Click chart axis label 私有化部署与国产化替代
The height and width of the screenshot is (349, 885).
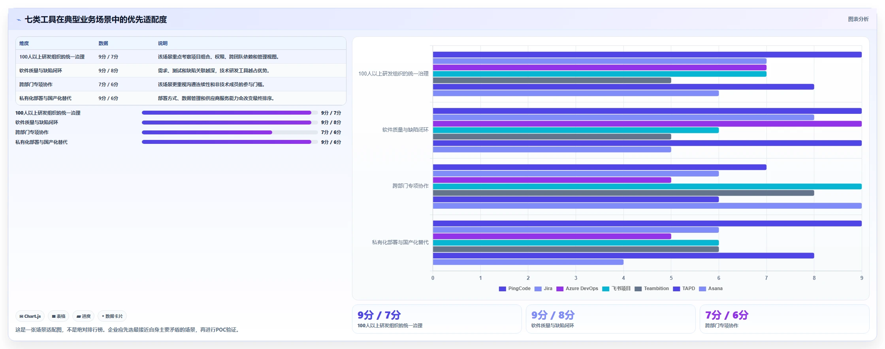click(400, 243)
